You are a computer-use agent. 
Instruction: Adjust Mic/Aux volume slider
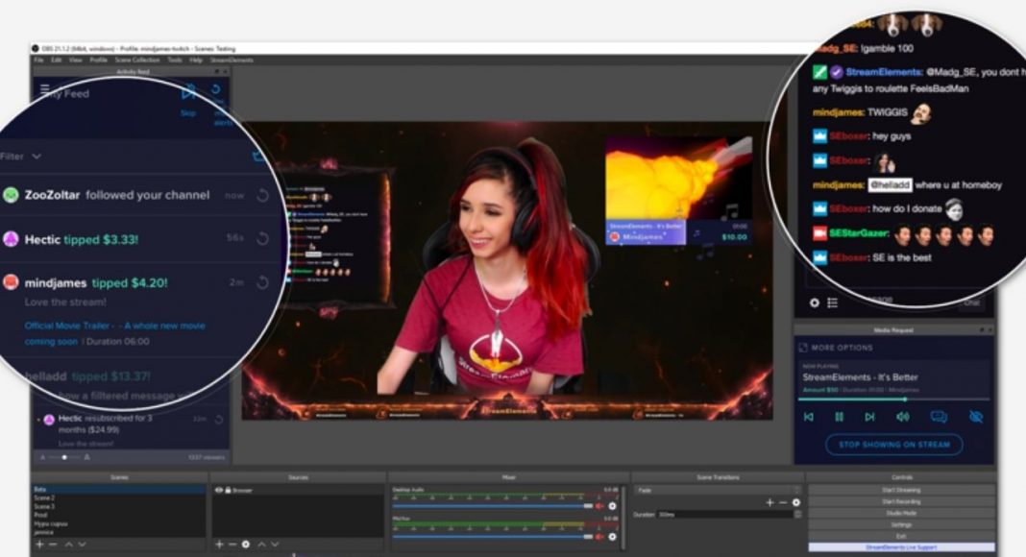point(492,537)
